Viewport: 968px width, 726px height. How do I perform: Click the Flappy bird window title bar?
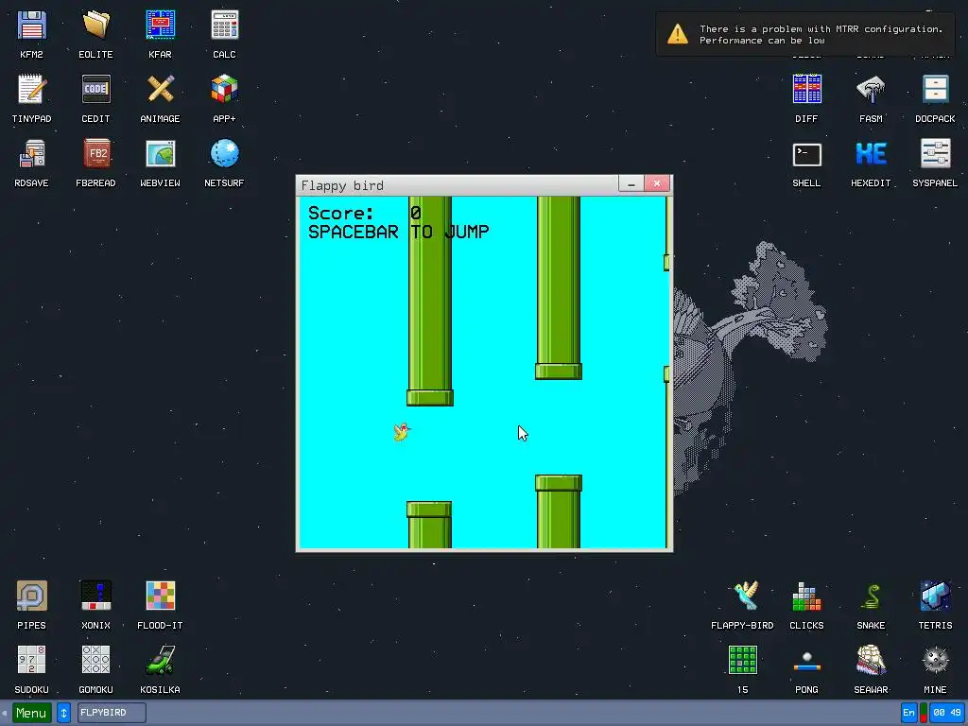[x=458, y=185]
